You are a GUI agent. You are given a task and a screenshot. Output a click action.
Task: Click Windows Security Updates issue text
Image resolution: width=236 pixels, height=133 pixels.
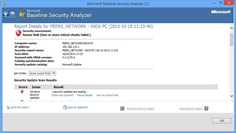pos(35,95)
